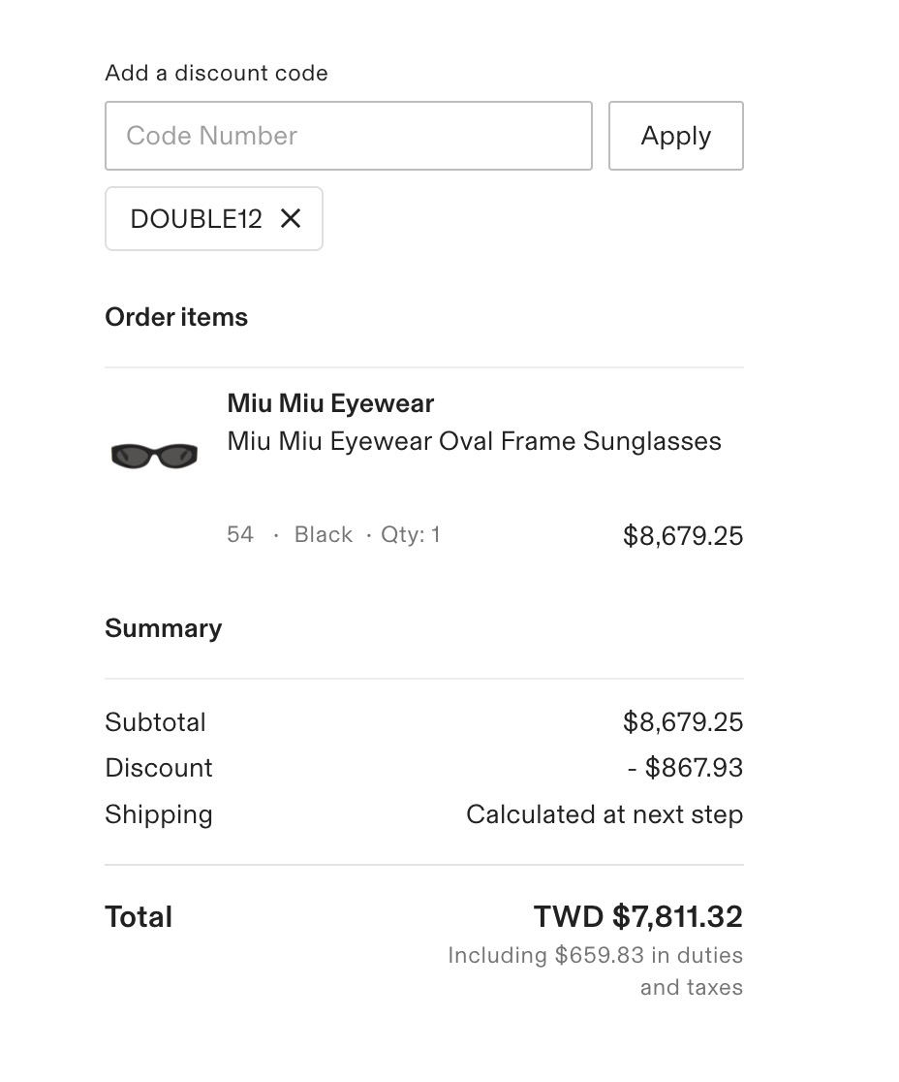Open the Oval Frame Sunglasses product title
Viewport: 899px width, 1082px height.
pyautogui.click(x=474, y=441)
